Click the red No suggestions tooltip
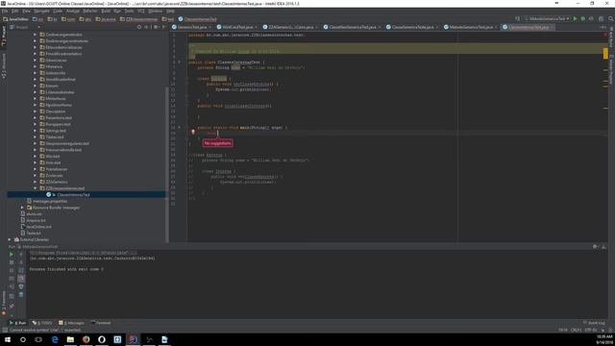Image resolution: width=615 pixels, height=346 pixels. pyautogui.click(x=218, y=143)
